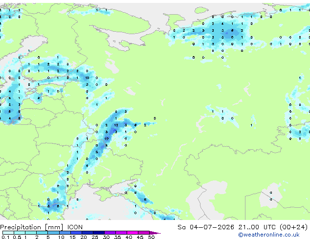
Task: Select the 1 to 2 mm legend swatch (third cell)
Action: [31, 233]
